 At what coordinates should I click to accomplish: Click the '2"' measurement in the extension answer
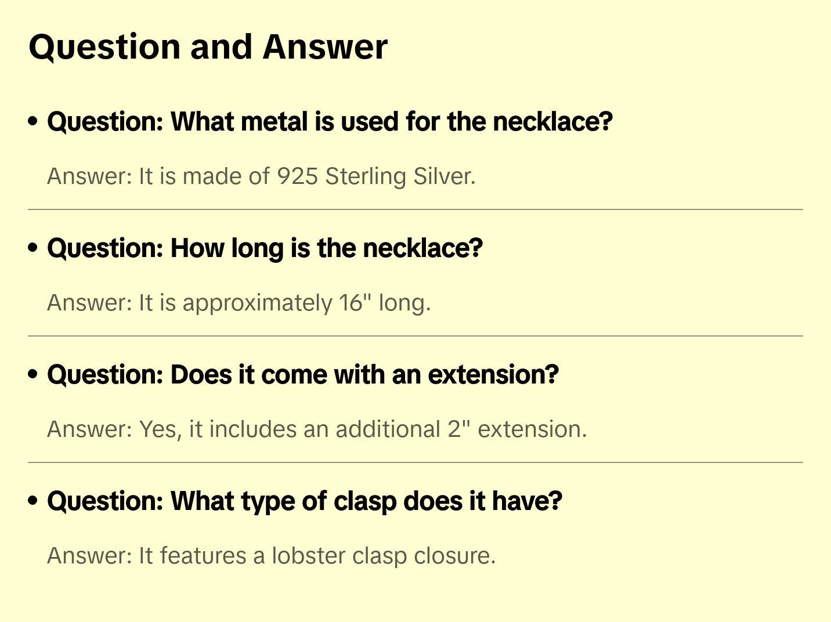459,429
